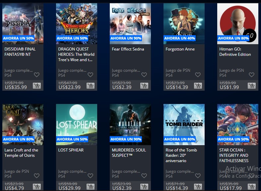261x191 pixels.
Task: Add DRAGON QUEST HEROES to cart
Action: (91, 86)
